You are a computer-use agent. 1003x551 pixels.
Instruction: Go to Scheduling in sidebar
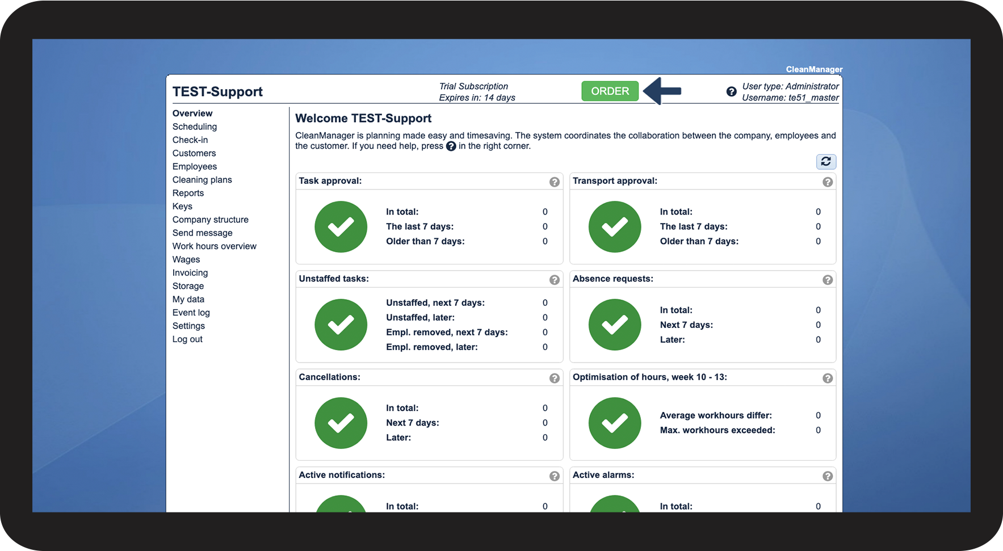(x=195, y=127)
